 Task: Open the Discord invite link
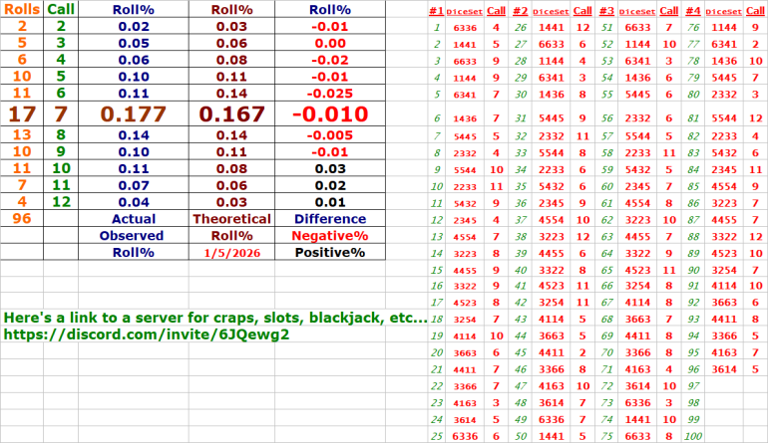(x=147, y=335)
